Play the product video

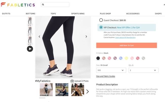tap(30, 49)
